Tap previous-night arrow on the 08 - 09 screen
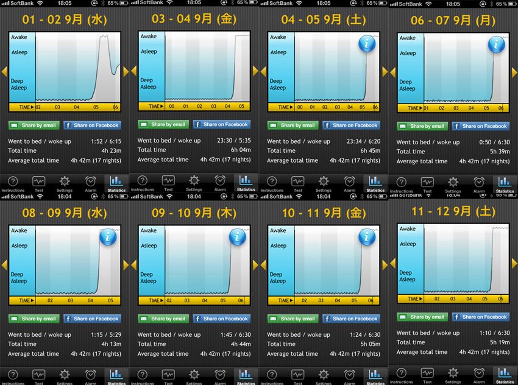This screenshot has height=385, width=518. coord(4,264)
